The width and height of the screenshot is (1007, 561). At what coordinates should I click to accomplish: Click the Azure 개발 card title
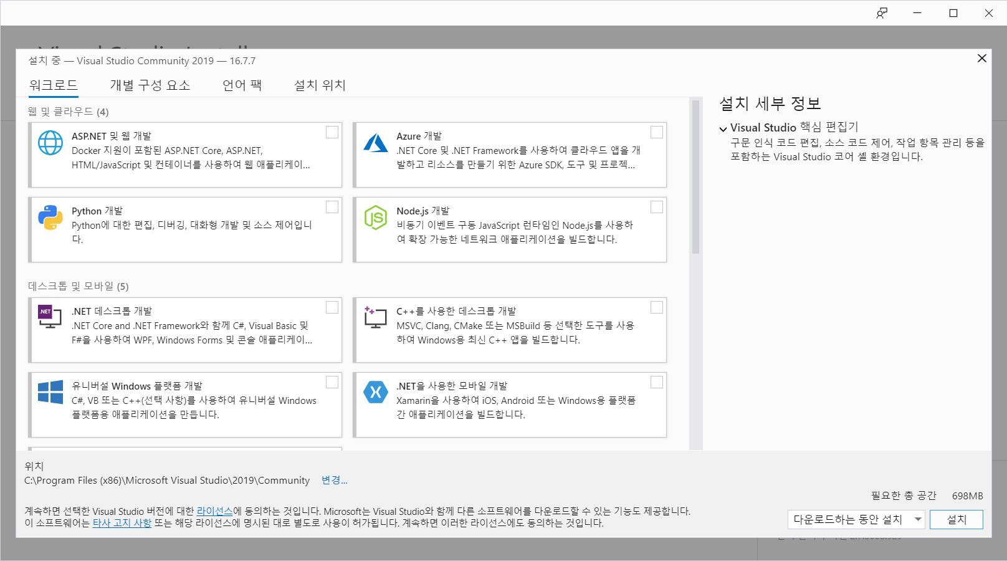tap(419, 136)
